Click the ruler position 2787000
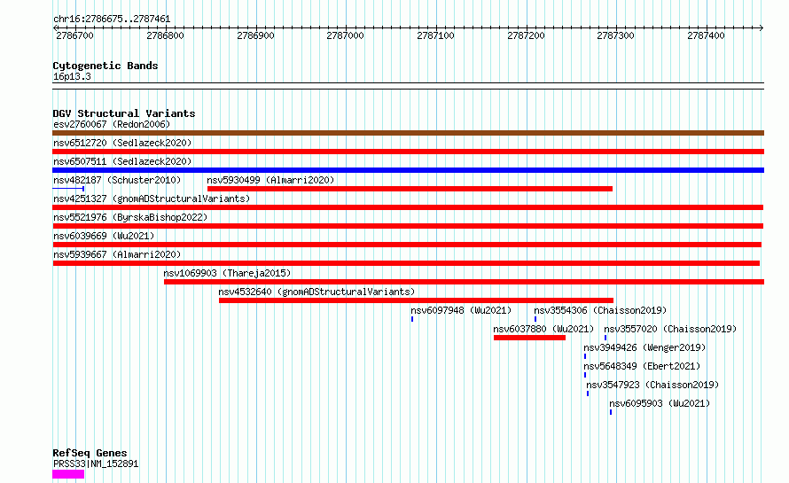 345,35
